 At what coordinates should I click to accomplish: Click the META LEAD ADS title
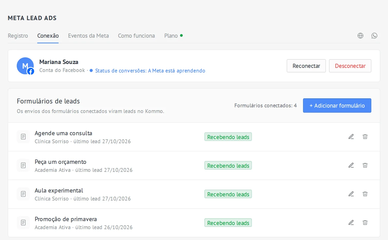(32, 18)
